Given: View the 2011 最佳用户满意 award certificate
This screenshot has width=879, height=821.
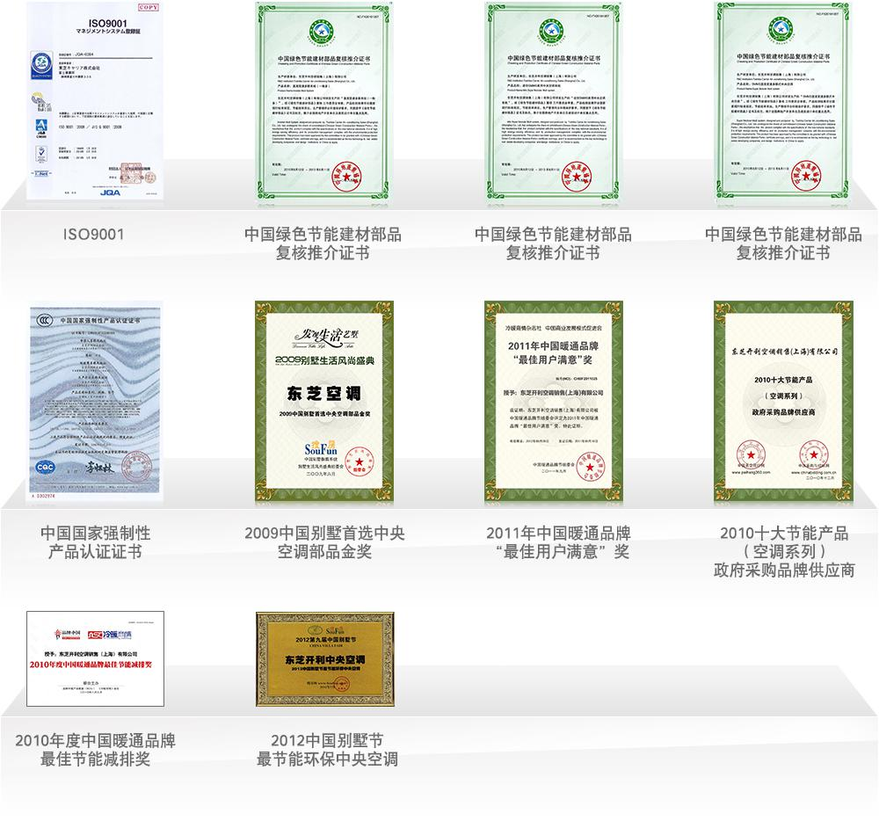Looking at the screenshot, I should pos(554,401).
